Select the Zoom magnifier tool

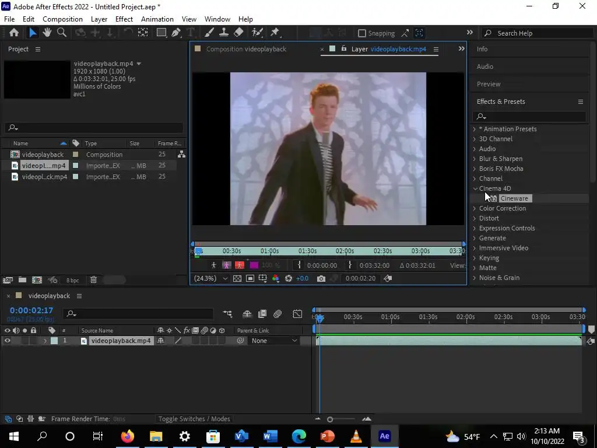tap(62, 33)
